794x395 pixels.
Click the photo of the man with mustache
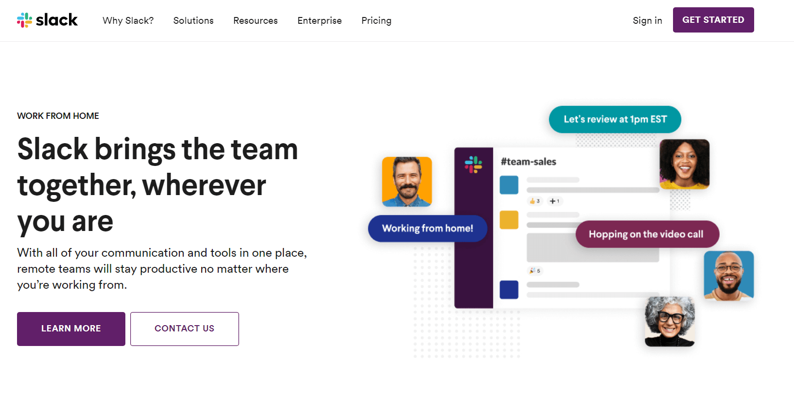tap(407, 181)
